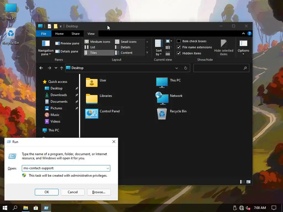This screenshot has width=283, height=212.
Task: Refresh the Desktop folder view
Action: (185, 68)
